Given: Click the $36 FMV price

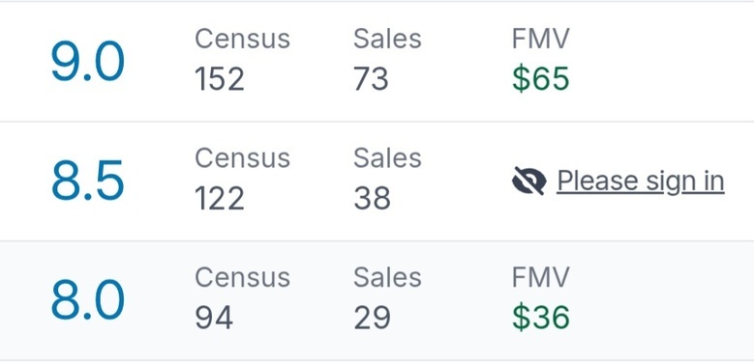Looking at the screenshot, I should tap(541, 317).
